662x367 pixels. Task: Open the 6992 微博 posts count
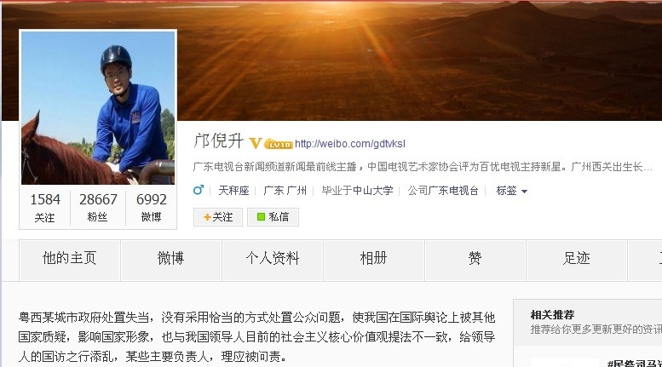(x=151, y=207)
